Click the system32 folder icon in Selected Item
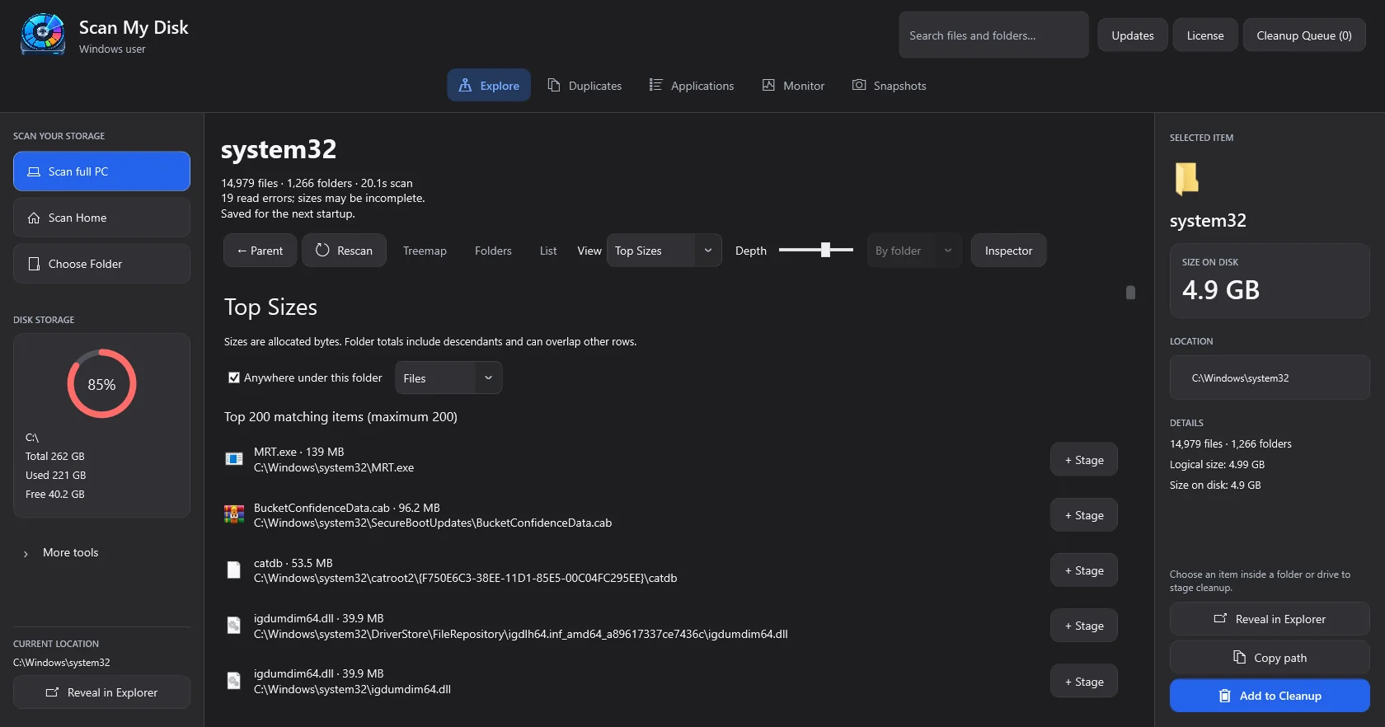Screen dimensions: 1385x727 pos(1186,178)
